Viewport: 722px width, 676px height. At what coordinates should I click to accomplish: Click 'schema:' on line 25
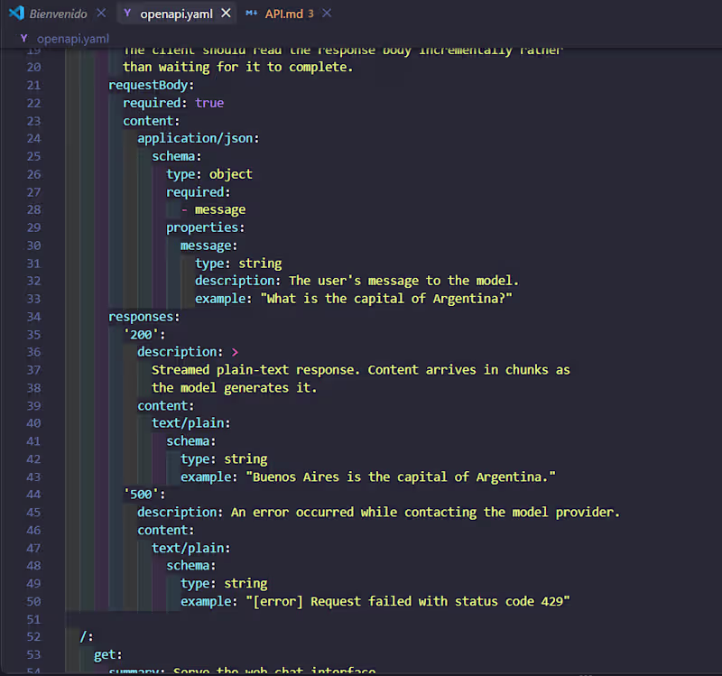pos(177,156)
